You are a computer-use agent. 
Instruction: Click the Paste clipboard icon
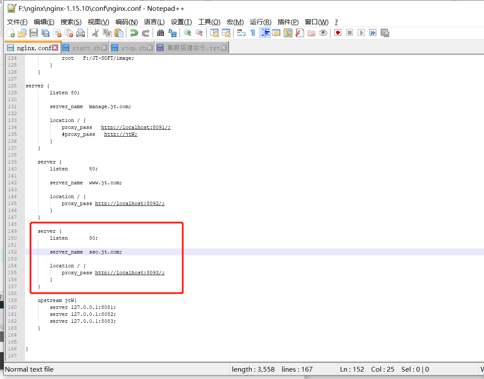pos(119,33)
